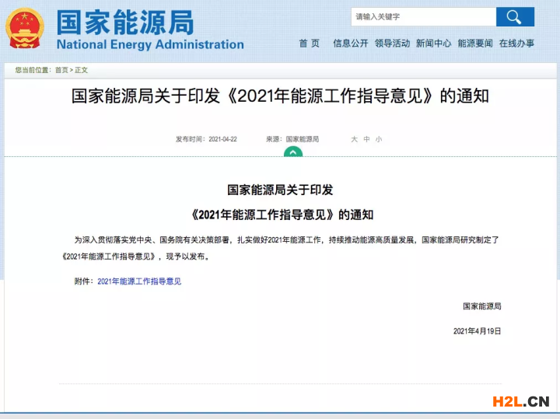Collapse header using green chevron arrow
The height and width of the screenshot is (419, 560).
point(292,153)
